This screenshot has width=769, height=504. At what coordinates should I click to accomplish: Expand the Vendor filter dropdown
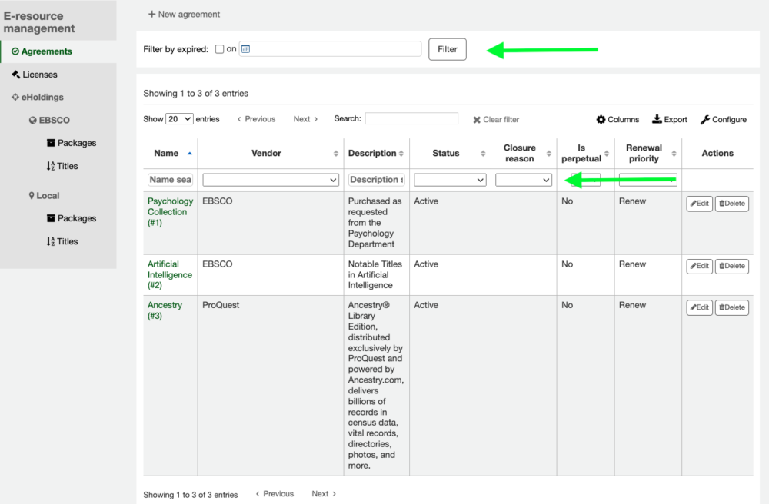(271, 180)
